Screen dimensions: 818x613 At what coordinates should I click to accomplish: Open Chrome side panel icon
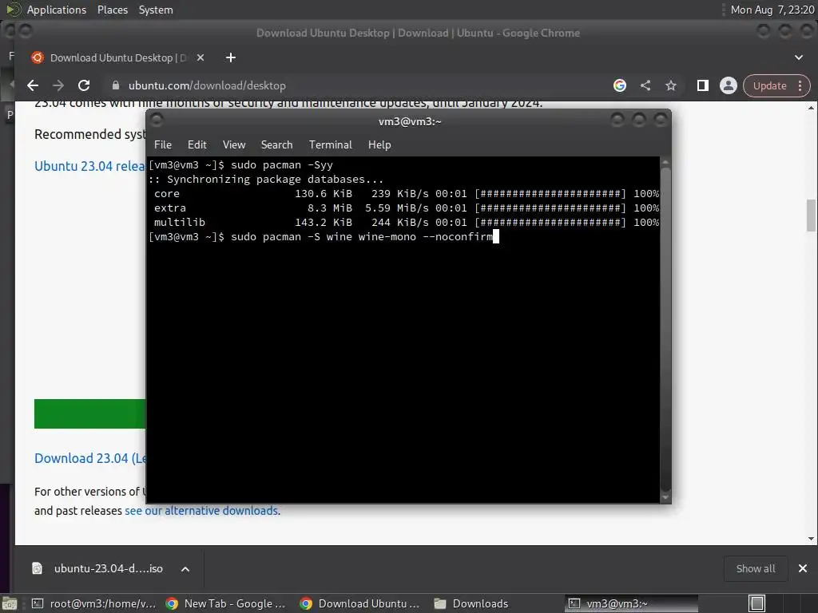(x=703, y=85)
